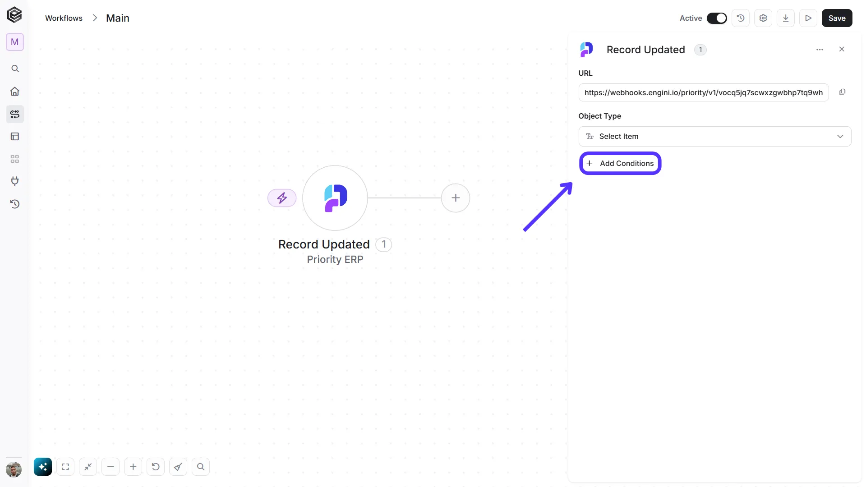Open version history in top bar
Viewport: 866px width, 487px height.
click(741, 18)
